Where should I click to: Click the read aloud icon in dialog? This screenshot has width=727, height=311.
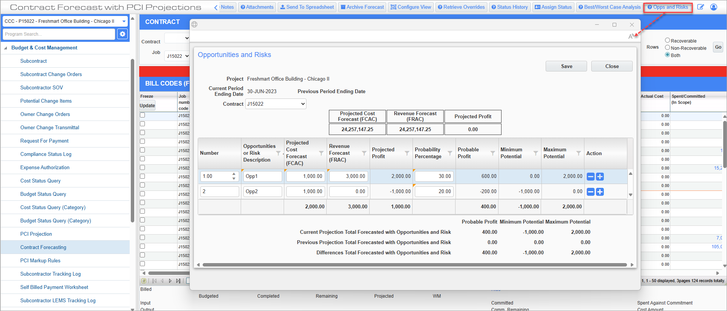click(x=631, y=36)
